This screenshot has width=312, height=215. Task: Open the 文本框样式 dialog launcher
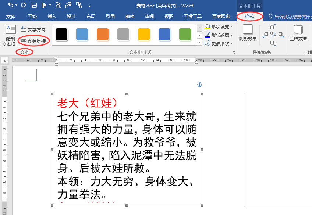[234, 53]
